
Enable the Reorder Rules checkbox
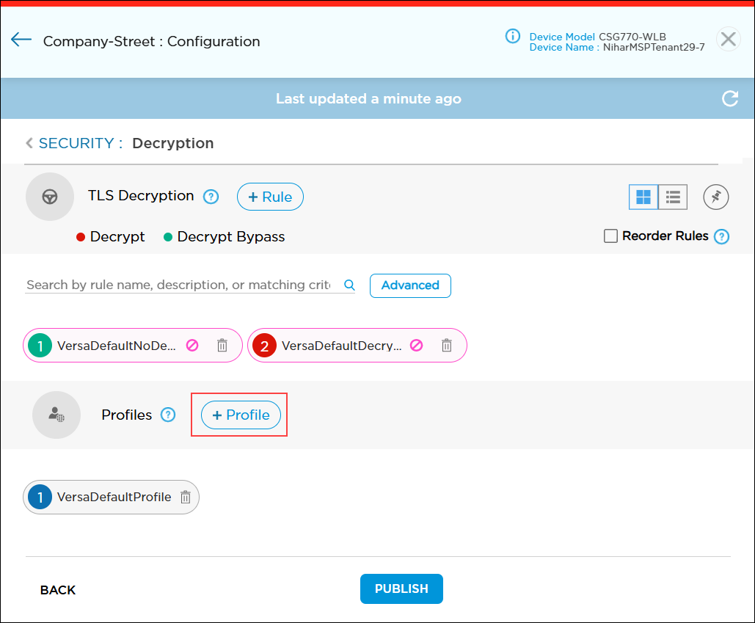pos(610,236)
